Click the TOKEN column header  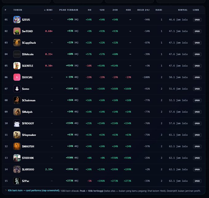(18, 10)
